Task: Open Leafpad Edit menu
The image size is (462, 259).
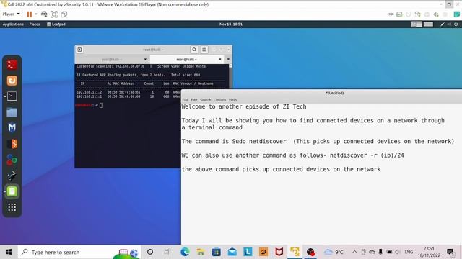Action: click(x=194, y=100)
